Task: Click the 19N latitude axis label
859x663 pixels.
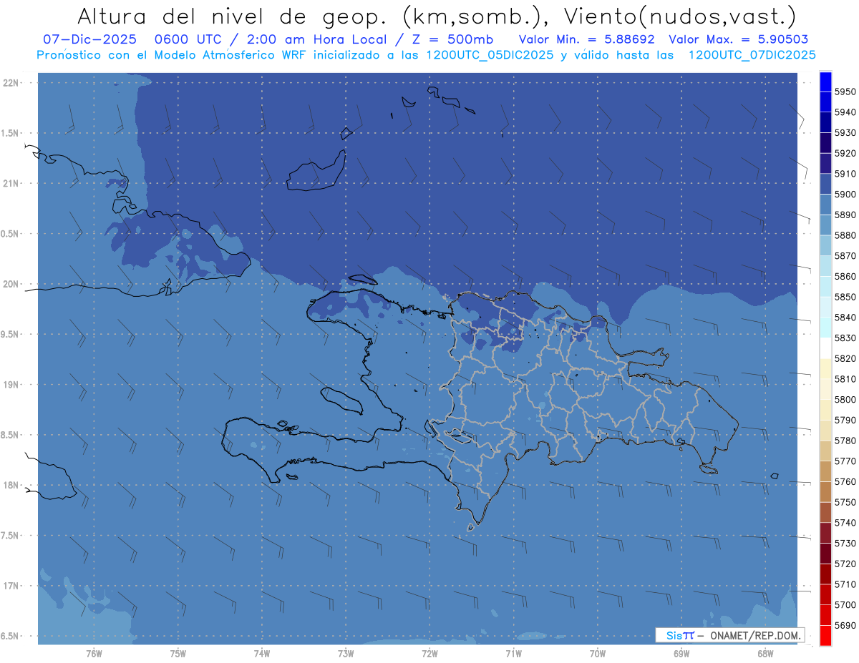Action: [11, 385]
